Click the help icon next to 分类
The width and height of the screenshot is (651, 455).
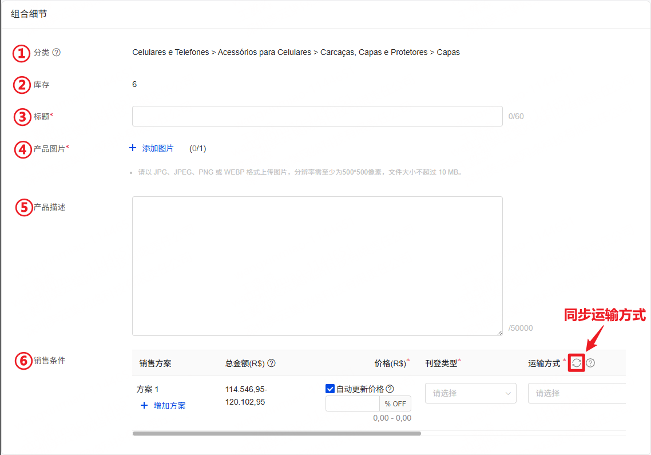[57, 53]
